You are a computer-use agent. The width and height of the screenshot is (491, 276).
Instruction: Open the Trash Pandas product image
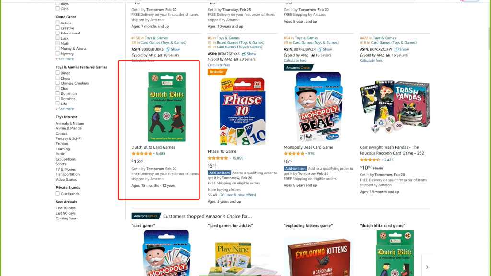pos(395,106)
